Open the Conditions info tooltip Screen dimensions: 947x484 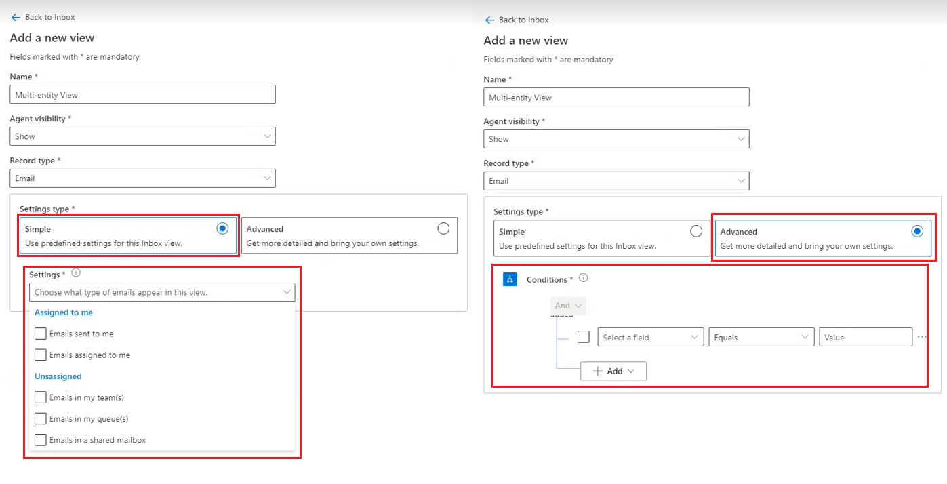[x=582, y=277]
